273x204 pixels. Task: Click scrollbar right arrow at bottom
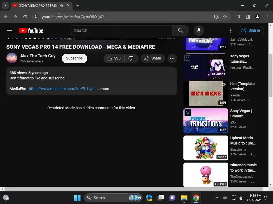pyautogui.click(x=266, y=189)
